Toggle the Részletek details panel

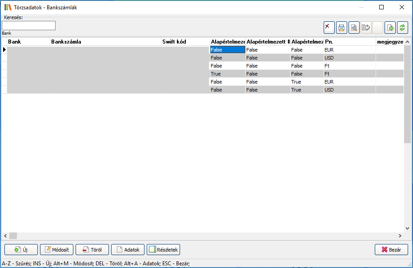click(163, 250)
